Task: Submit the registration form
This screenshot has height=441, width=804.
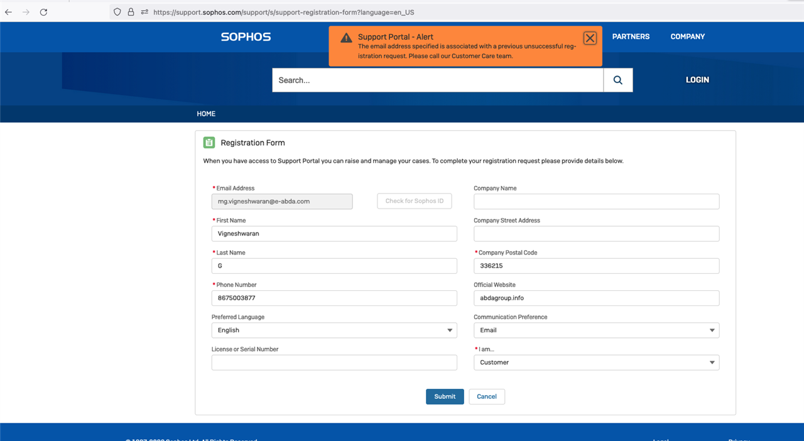Action: 445,396
